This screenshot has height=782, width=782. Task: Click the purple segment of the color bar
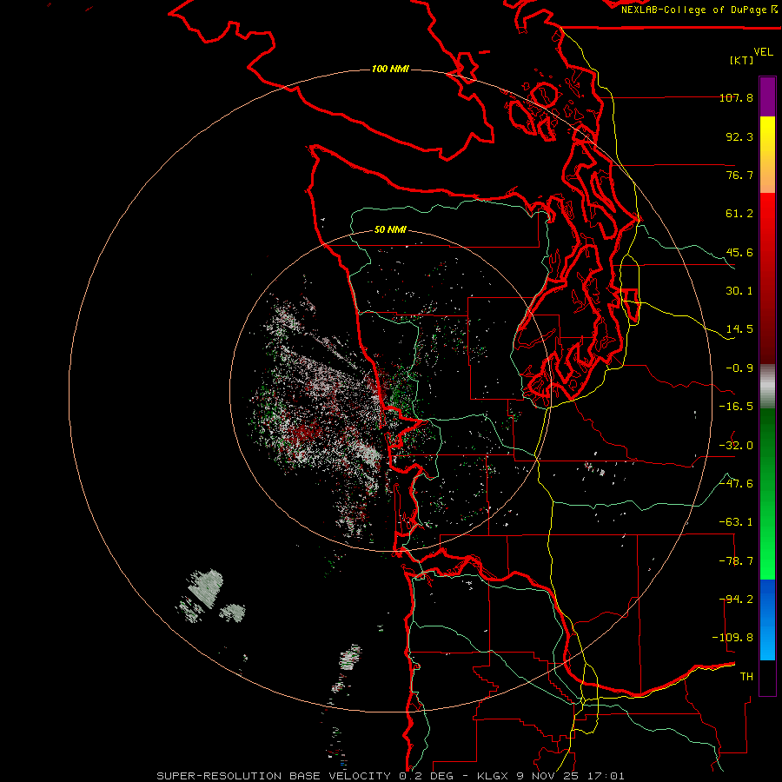[x=767, y=96]
